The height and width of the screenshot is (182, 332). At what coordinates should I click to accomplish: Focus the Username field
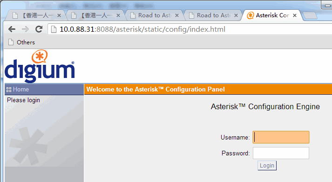[281, 137]
